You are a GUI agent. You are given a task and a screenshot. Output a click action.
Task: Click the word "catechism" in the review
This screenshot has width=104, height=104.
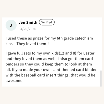(x=84, y=38)
